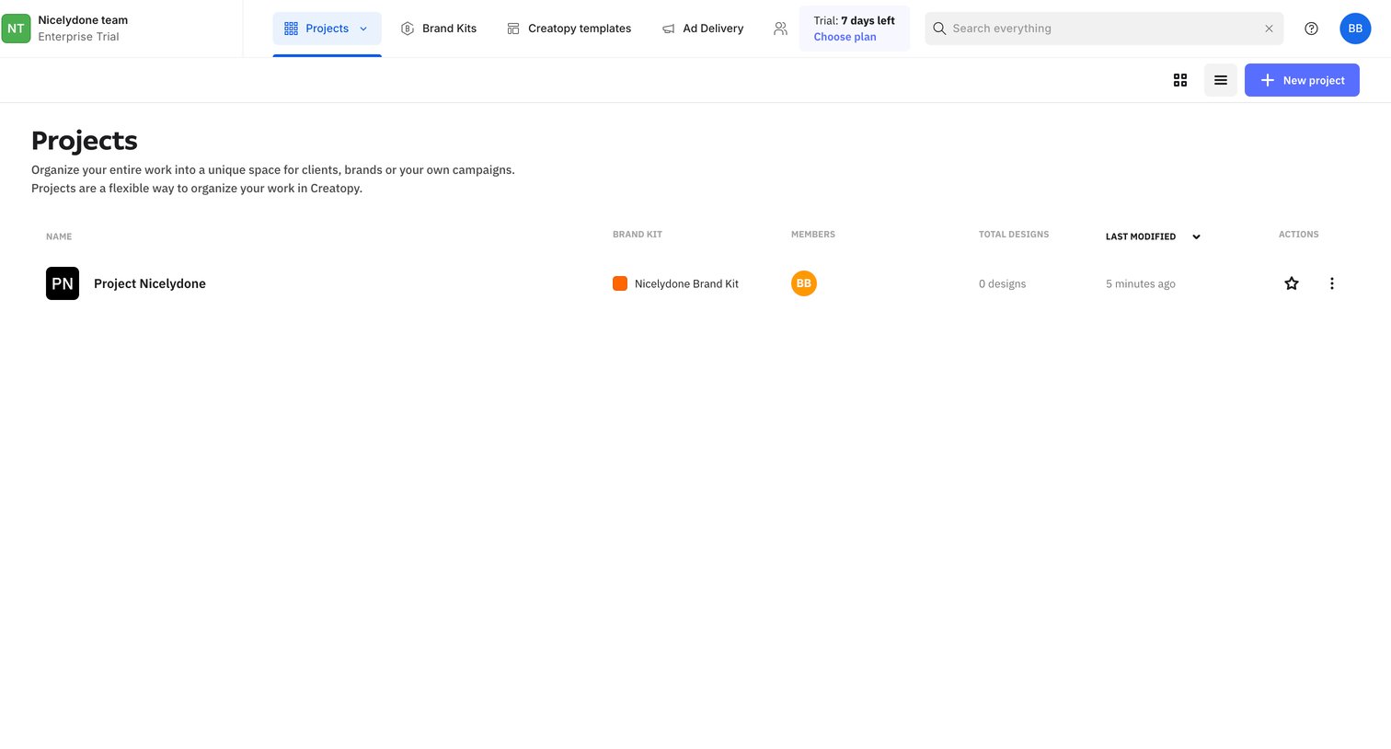
Task: Open the help question mark icon
Action: pyautogui.click(x=1311, y=29)
